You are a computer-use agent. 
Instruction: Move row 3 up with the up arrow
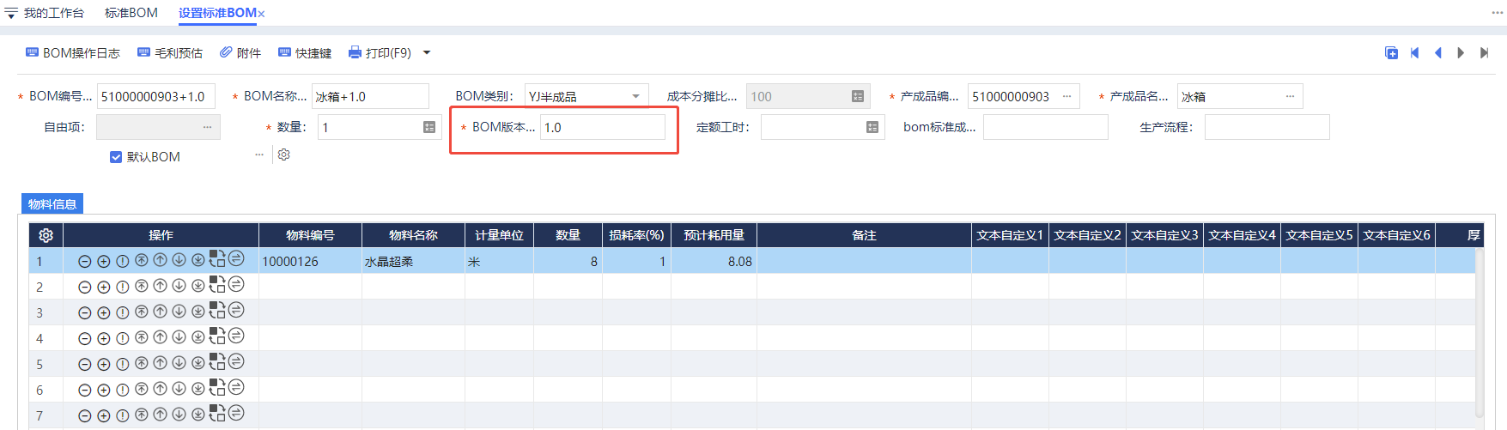(x=160, y=312)
